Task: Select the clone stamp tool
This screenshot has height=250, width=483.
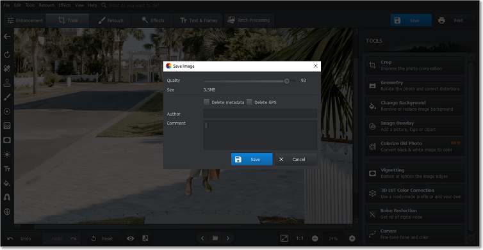Action: (x=7, y=82)
